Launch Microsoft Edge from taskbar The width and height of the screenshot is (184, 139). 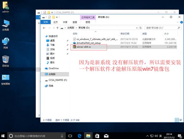pyautogui.click(x=79, y=136)
